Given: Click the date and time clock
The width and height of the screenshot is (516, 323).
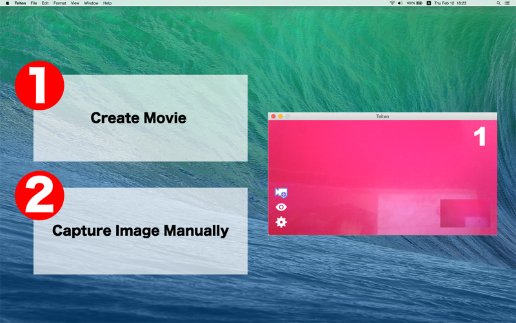Looking at the screenshot, I should (x=450, y=3).
